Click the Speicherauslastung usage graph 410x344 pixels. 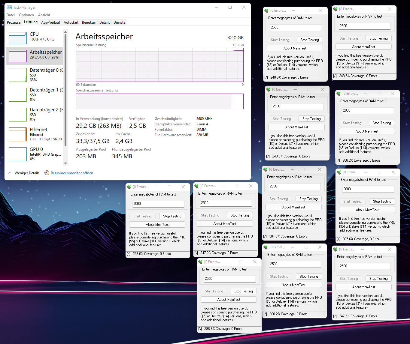click(x=159, y=65)
